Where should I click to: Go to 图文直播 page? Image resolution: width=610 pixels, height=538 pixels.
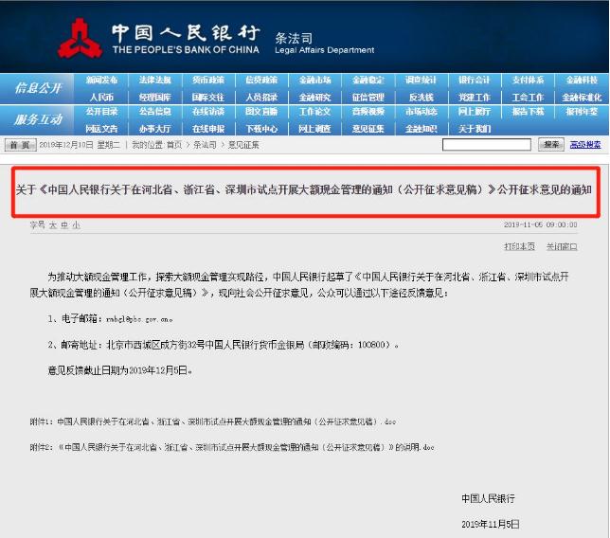[261, 112]
